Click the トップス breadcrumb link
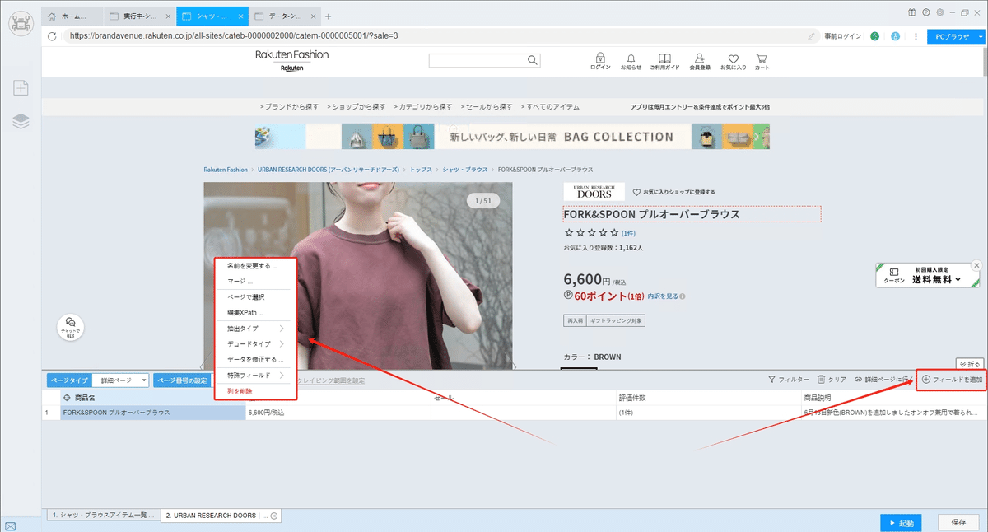This screenshot has width=988, height=532. pos(421,170)
